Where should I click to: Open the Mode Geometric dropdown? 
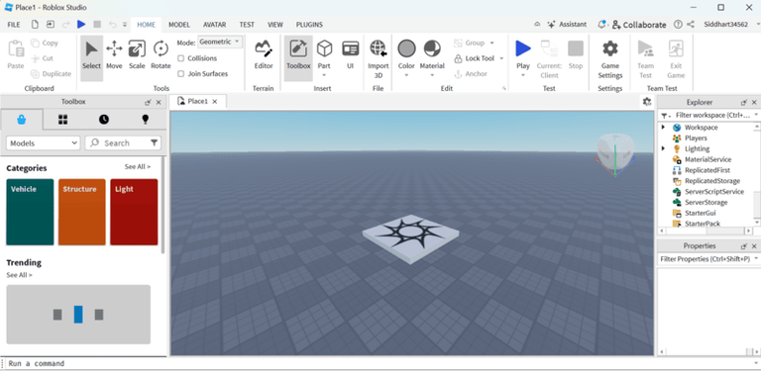220,43
